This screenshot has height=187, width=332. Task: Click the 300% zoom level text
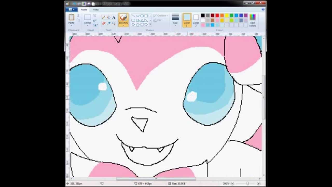click(x=226, y=184)
